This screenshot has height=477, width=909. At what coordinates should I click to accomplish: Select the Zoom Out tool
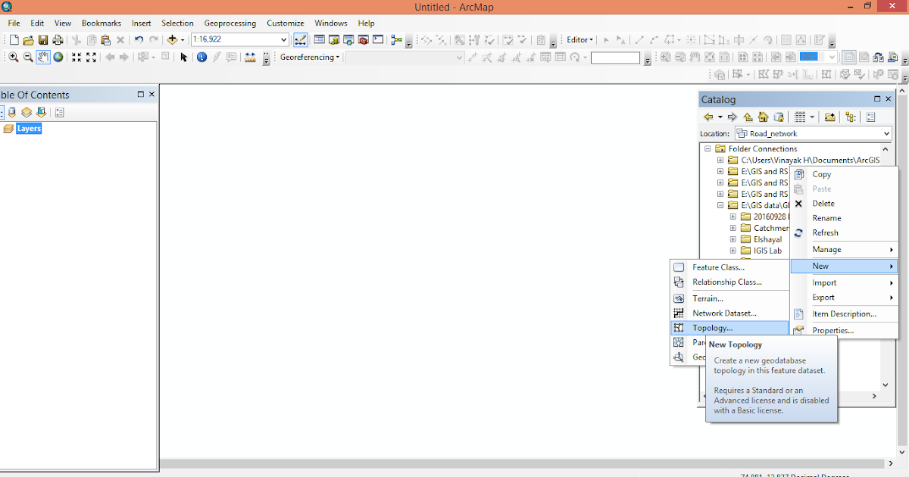click(x=28, y=57)
